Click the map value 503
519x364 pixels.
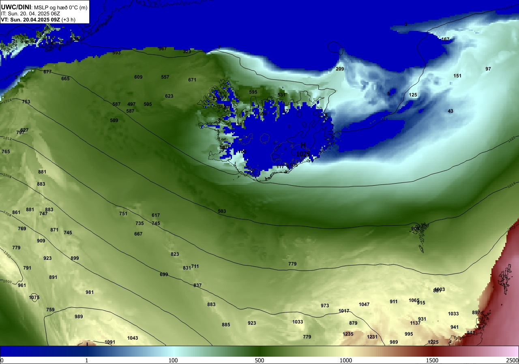pos(222,211)
